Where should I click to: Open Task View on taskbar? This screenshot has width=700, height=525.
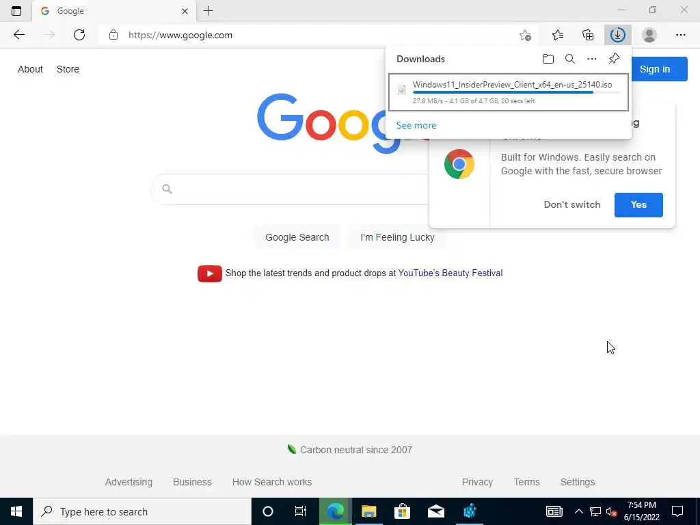301,511
